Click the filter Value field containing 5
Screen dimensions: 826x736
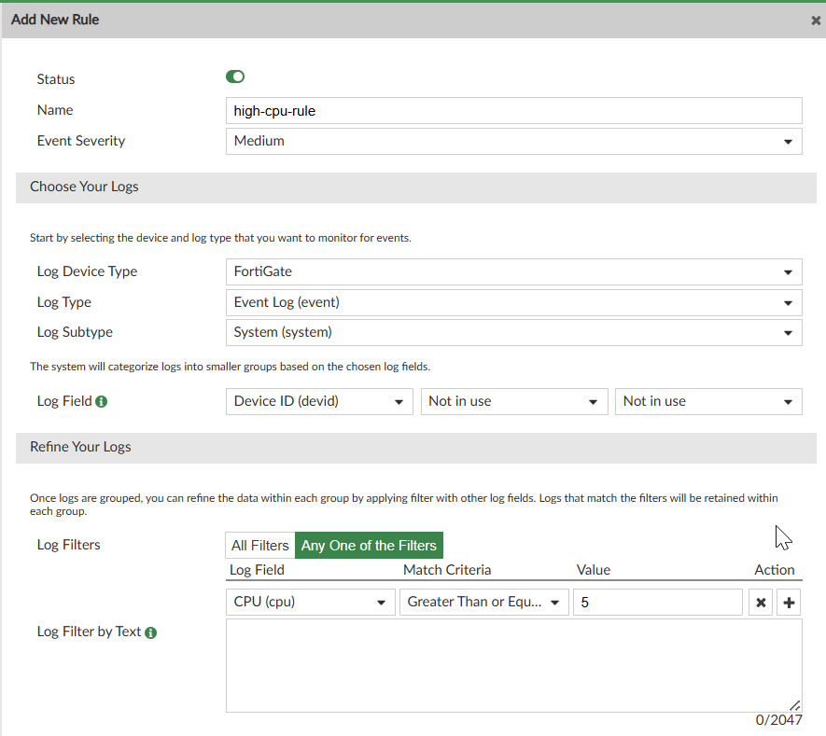pyautogui.click(x=658, y=602)
